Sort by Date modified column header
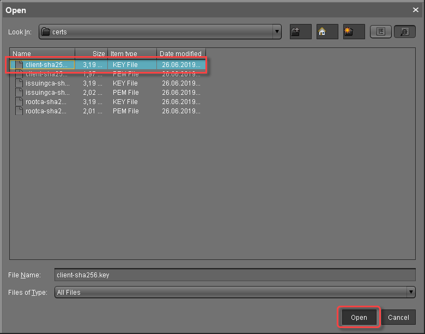425x334 pixels. click(181, 54)
